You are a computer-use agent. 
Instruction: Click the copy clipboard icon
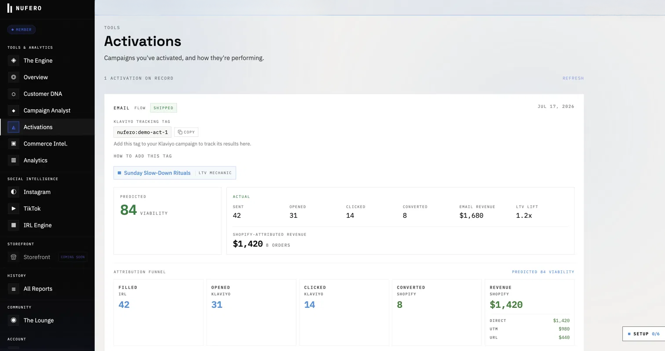[x=180, y=132]
